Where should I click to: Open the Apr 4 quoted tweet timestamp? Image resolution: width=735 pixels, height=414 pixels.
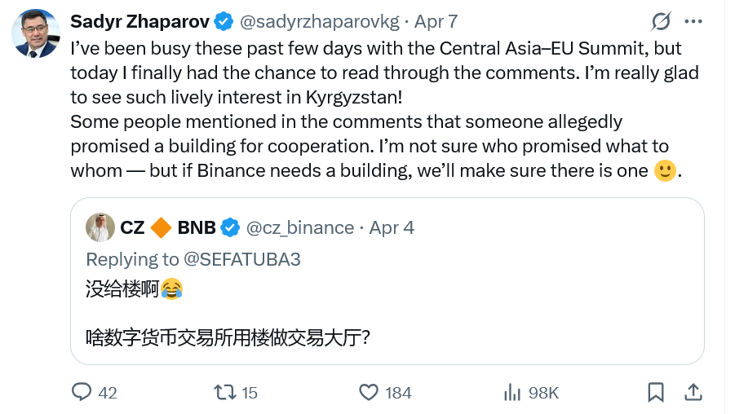[x=392, y=227]
